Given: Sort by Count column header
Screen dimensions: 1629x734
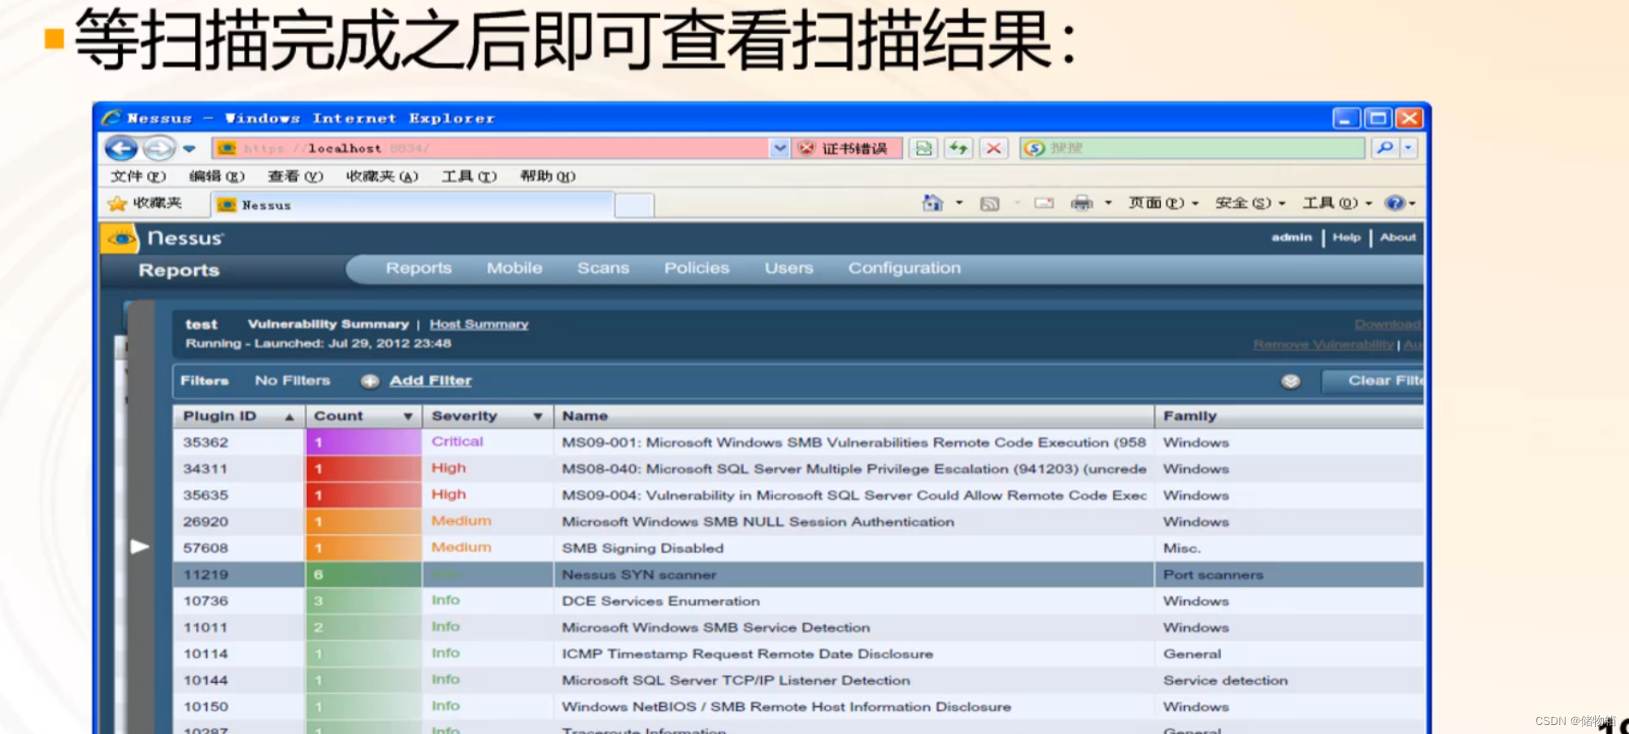Looking at the screenshot, I should coord(364,416).
